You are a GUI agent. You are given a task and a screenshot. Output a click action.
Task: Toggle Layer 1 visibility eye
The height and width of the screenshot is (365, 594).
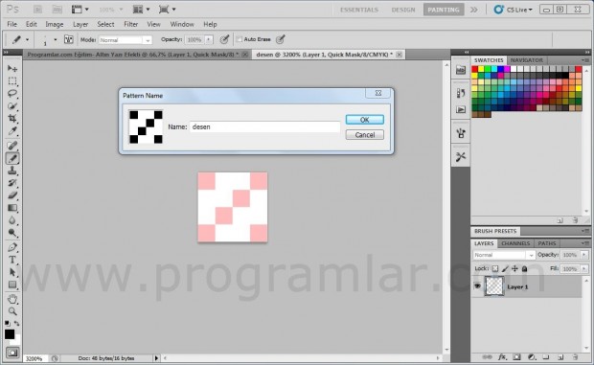click(x=477, y=286)
